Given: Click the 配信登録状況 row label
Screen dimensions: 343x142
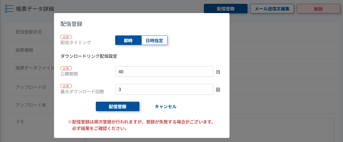Looking at the screenshot, I should 29,32.
